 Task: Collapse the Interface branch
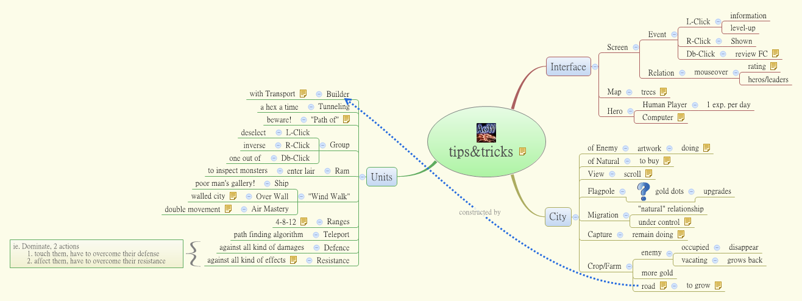click(x=595, y=67)
